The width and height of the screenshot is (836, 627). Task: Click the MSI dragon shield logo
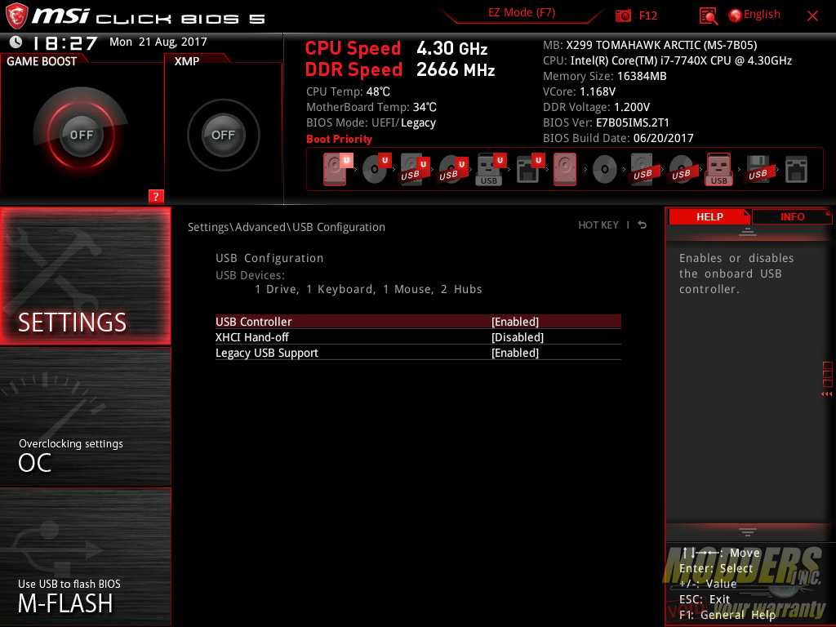16,16
